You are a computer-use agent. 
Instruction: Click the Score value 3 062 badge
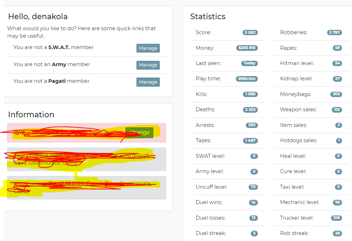point(250,32)
